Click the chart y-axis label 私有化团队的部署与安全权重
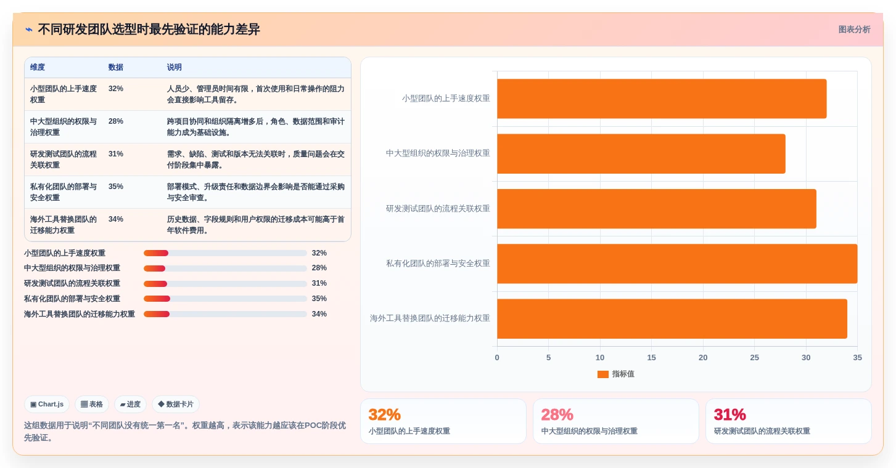The height and width of the screenshot is (468, 896). coord(438,264)
